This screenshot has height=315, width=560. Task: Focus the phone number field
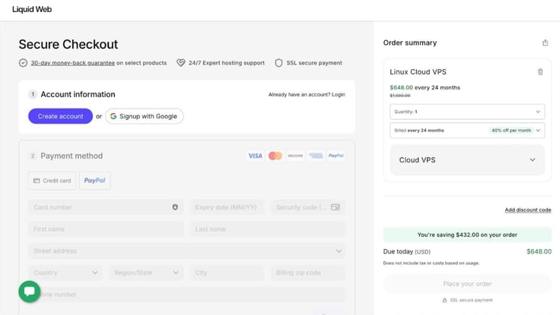[x=186, y=295]
